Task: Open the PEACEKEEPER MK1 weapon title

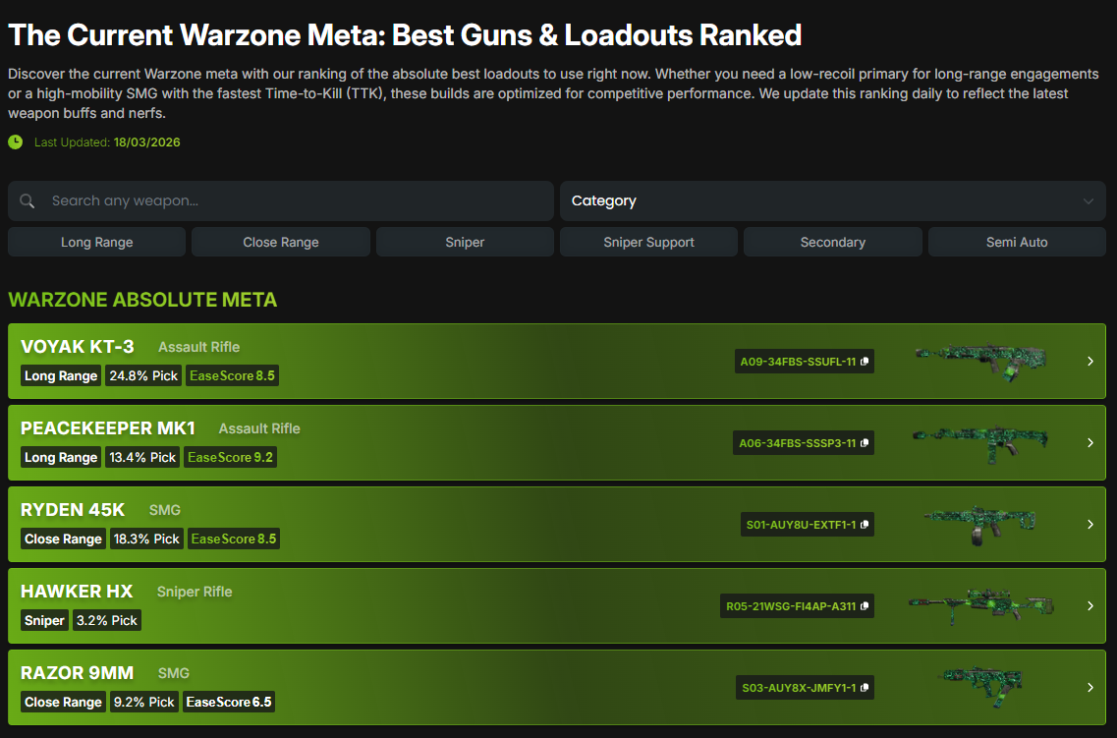Action: point(108,428)
